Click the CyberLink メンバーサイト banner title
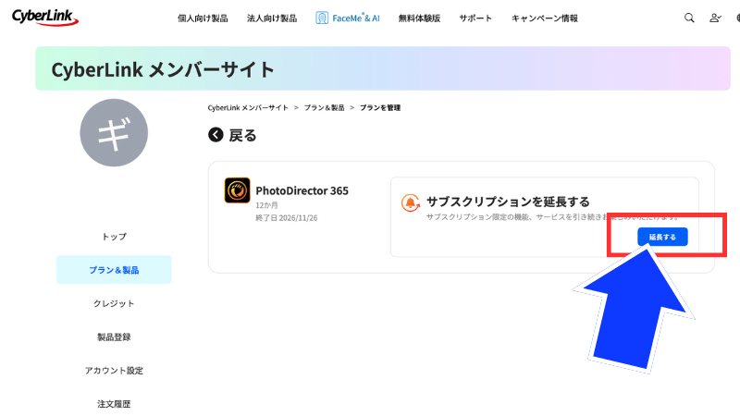This screenshot has width=740, height=416. pyautogui.click(x=163, y=69)
